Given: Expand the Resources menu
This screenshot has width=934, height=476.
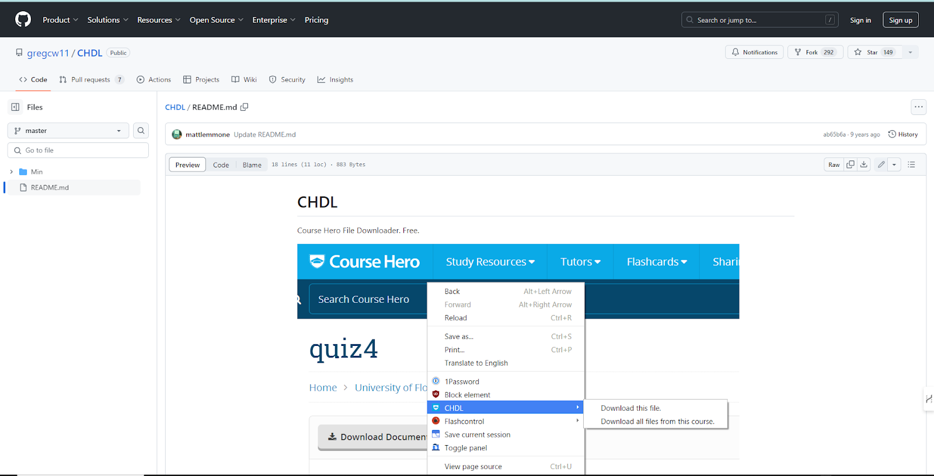Looking at the screenshot, I should [x=159, y=20].
